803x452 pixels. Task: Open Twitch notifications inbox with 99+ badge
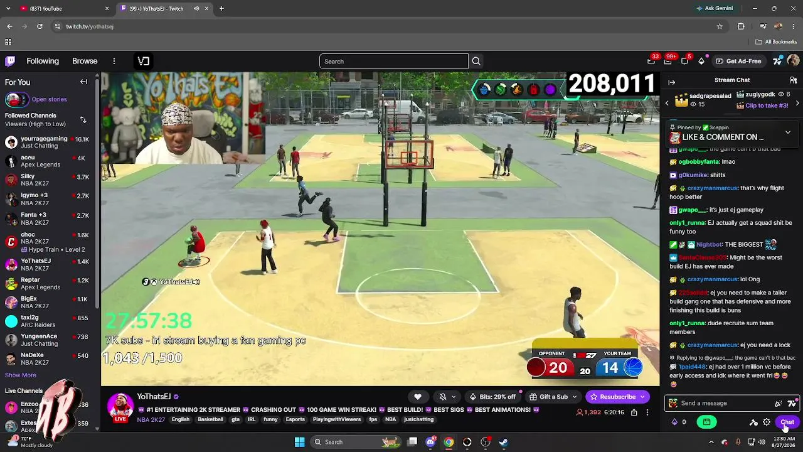pos(668,61)
